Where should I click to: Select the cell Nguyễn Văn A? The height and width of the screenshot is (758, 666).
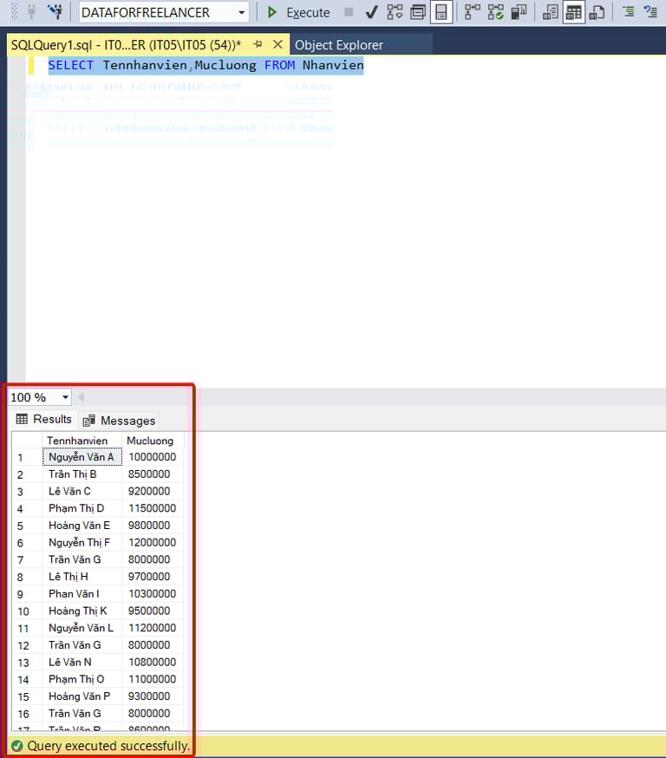(x=82, y=457)
